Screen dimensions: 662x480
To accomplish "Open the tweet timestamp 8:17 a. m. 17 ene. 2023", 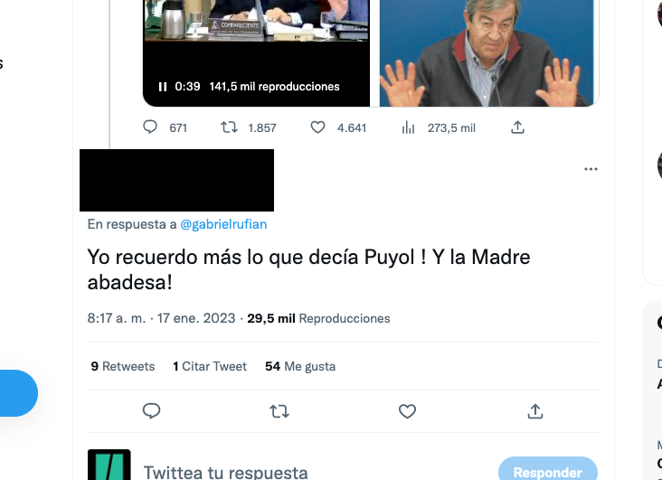I will [x=161, y=318].
